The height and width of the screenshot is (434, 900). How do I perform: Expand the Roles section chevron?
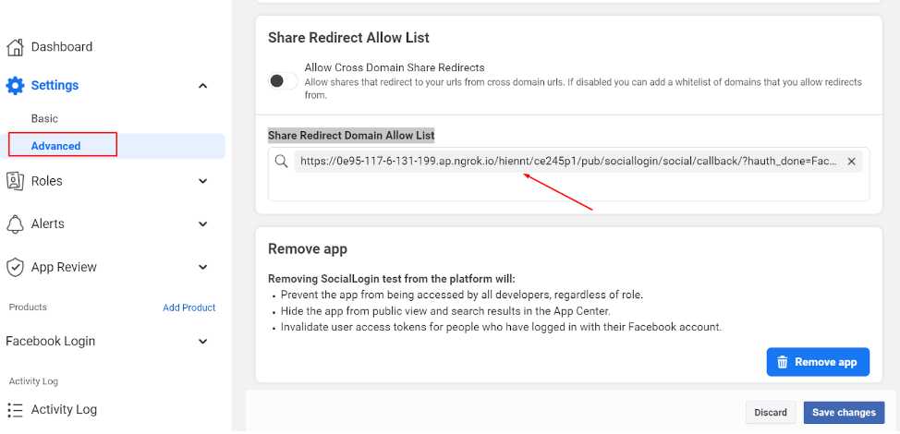pyautogui.click(x=203, y=181)
